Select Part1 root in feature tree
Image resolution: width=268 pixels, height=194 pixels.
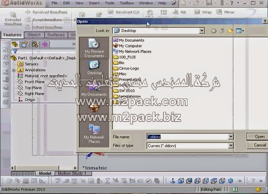(44, 58)
